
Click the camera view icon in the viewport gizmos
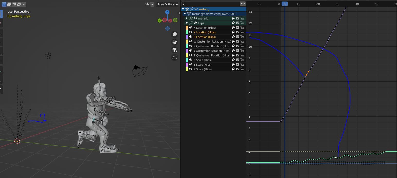point(175,50)
